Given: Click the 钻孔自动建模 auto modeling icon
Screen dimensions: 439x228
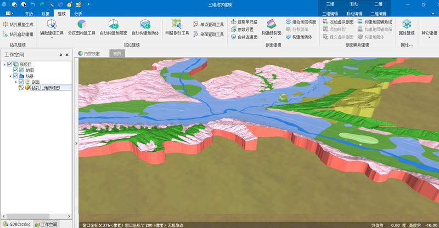Looking at the screenshot, I should [x=5, y=34].
